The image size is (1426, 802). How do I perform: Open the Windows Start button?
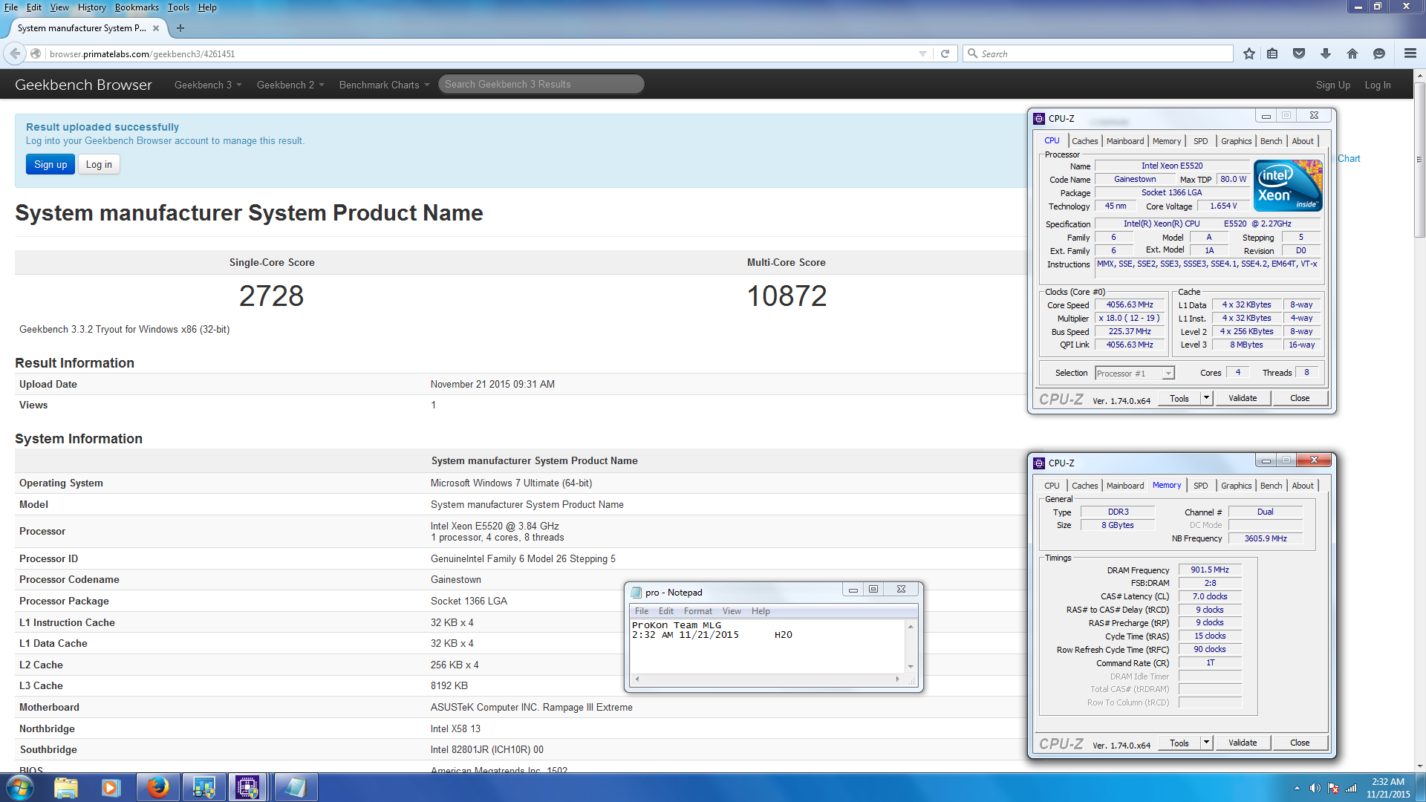point(20,787)
